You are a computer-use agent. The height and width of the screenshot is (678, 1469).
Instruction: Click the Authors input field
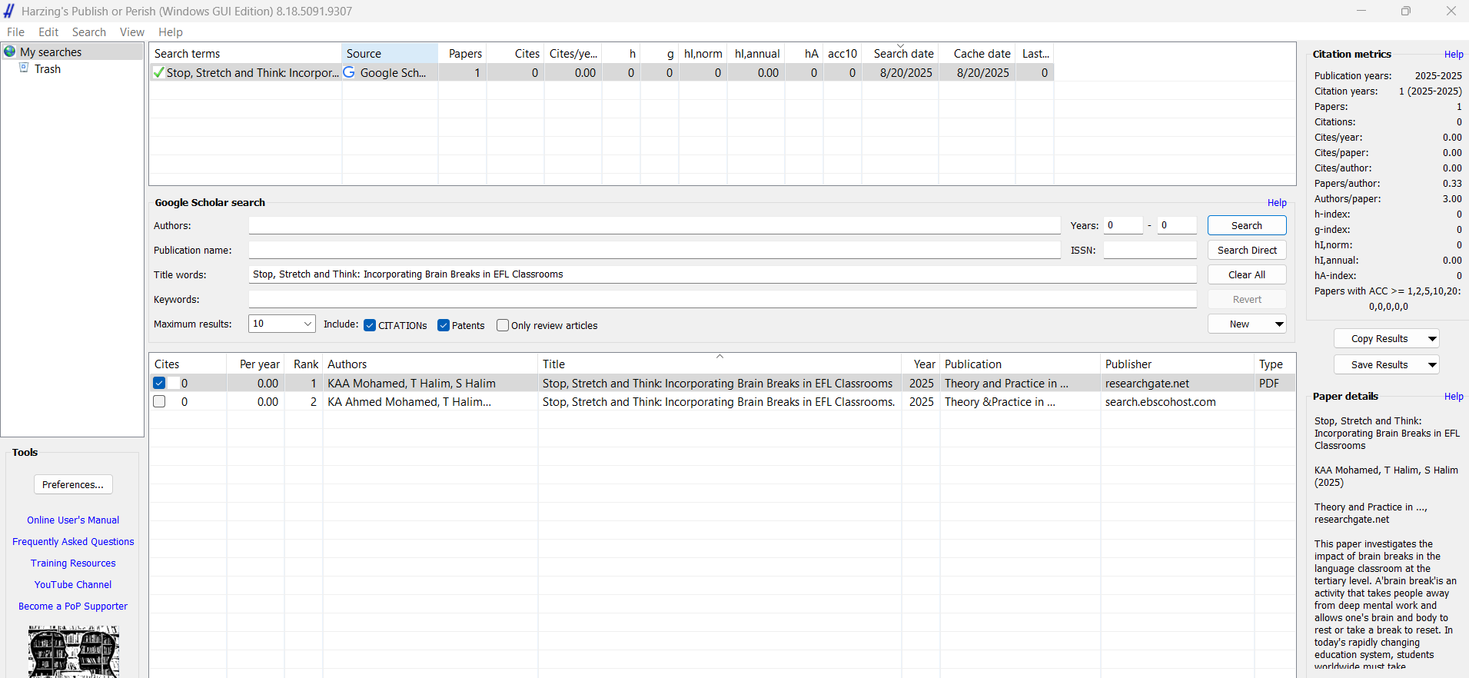click(x=654, y=225)
